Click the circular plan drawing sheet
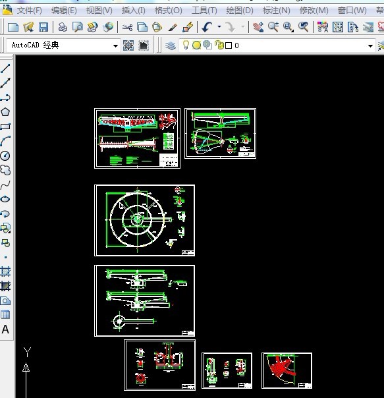Image resolution: width=384 pixels, height=398 pixels. (x=144, y=220)
